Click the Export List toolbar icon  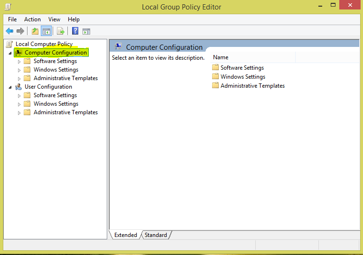pos(61,31)
